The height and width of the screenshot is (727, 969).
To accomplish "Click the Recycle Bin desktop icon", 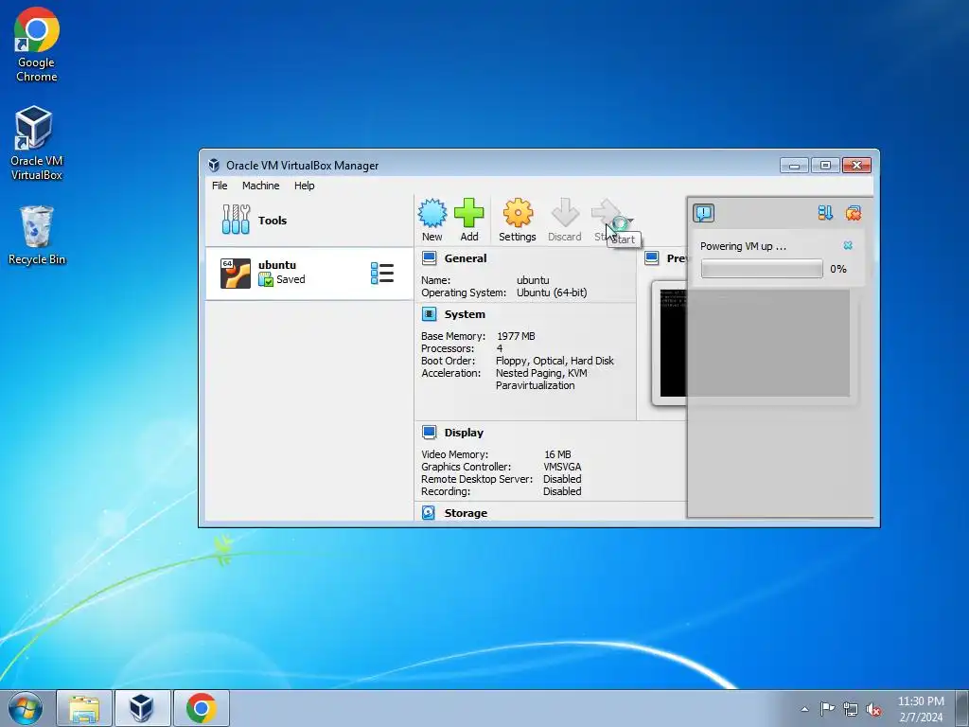I will [37, 236].
